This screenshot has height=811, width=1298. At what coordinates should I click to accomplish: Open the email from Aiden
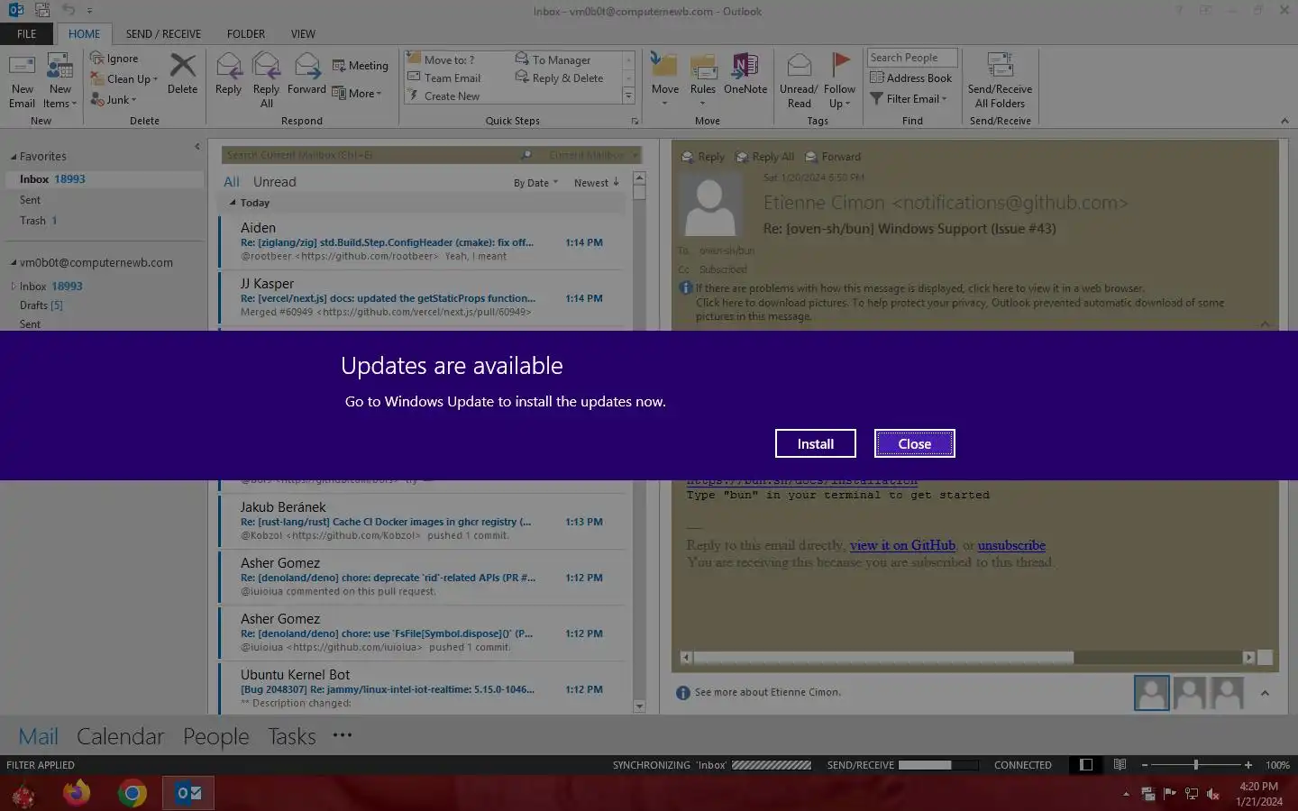(x=422, y=241)
